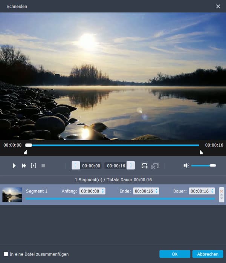Click the Ende time stepper arrows

point(156,191)
